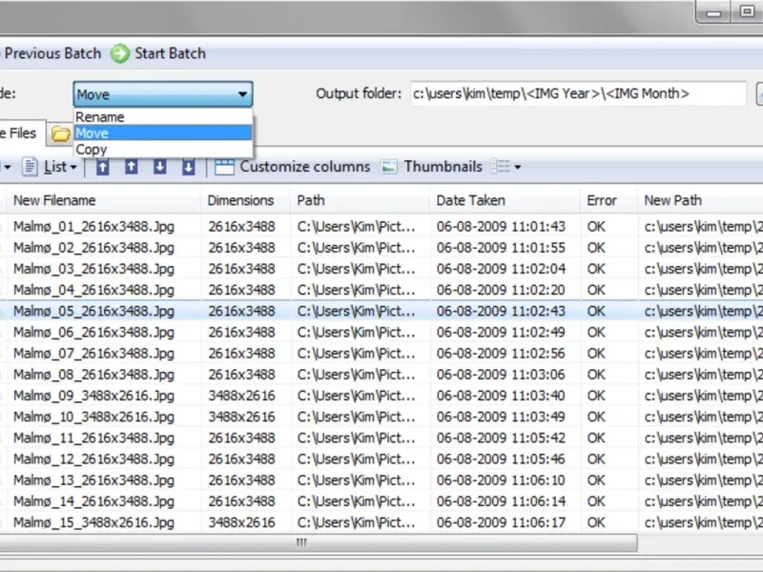Select file Malmø_07_2616x3488.Jpg
The image size is (763, 572).
pos(93,354)
